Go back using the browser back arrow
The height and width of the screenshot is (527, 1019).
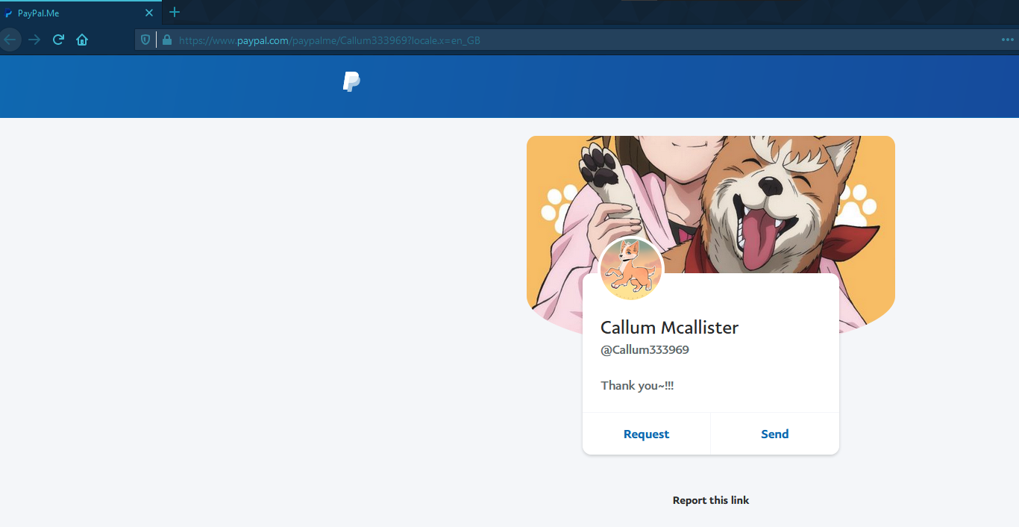point(10,40)
